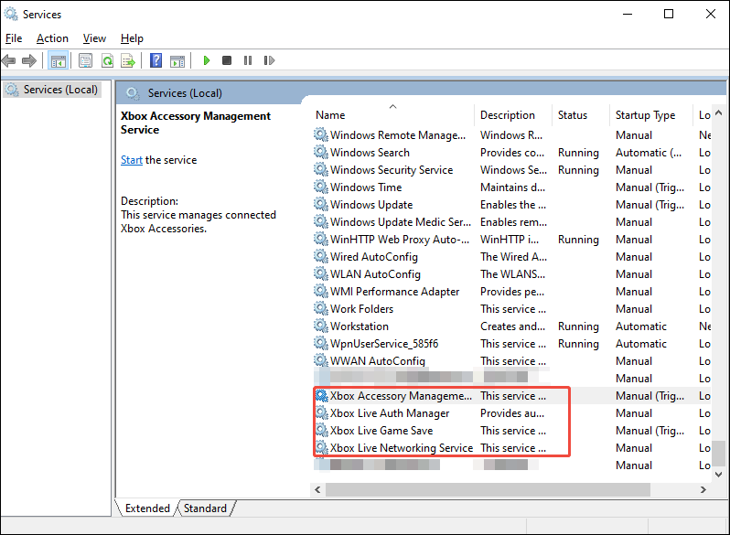730x535 pixels.
Task: Click gear icon of Windows Time service
Action: pyautogui.click(x=321, y=187)
